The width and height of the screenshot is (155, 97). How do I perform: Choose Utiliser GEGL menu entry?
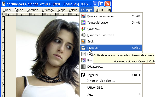pyautogui.click(x=111, y=88)
